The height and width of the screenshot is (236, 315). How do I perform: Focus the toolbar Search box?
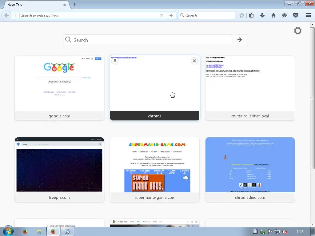[x=206, y=15]
